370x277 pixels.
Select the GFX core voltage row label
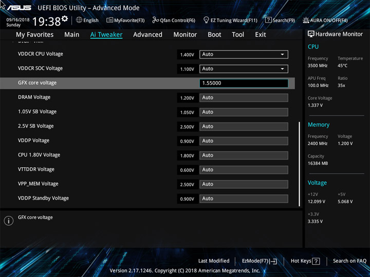click(x=38, y=83)
